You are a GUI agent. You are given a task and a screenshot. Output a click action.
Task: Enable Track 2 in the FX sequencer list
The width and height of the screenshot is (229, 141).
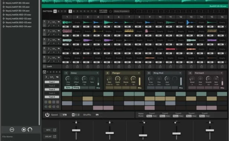click(52, 86)
